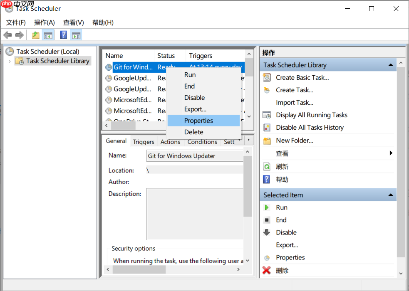Click the first GoogleUpd... task clock icon

coord(109,78)
